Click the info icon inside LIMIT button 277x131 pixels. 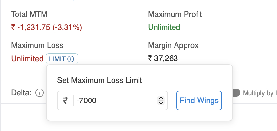(x=71, y=59)
